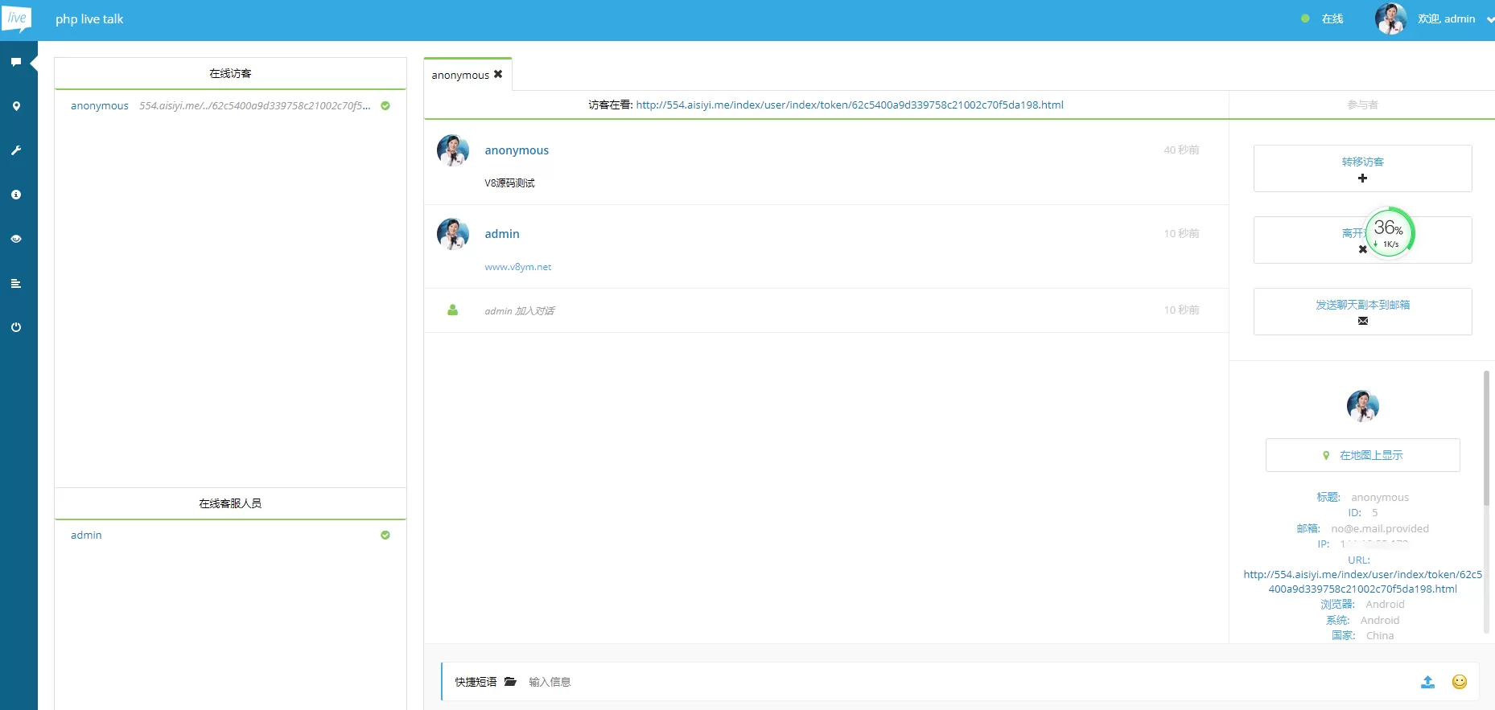Viewport: 1495px width, 710px height.
Task: Open the wrench settings icon in sidebar
Action: point(16,150)
